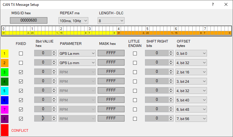Increment row 1 8bit value spinner up
The width and height of the screenshot is (233, 137).
54,52
